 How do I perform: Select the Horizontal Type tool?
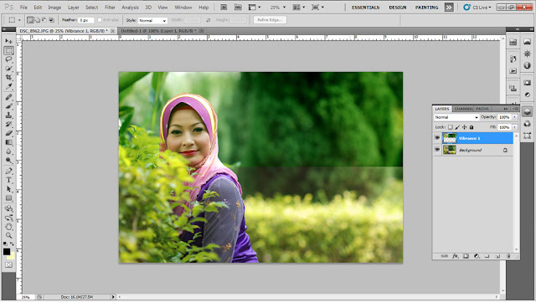point(9,180)
